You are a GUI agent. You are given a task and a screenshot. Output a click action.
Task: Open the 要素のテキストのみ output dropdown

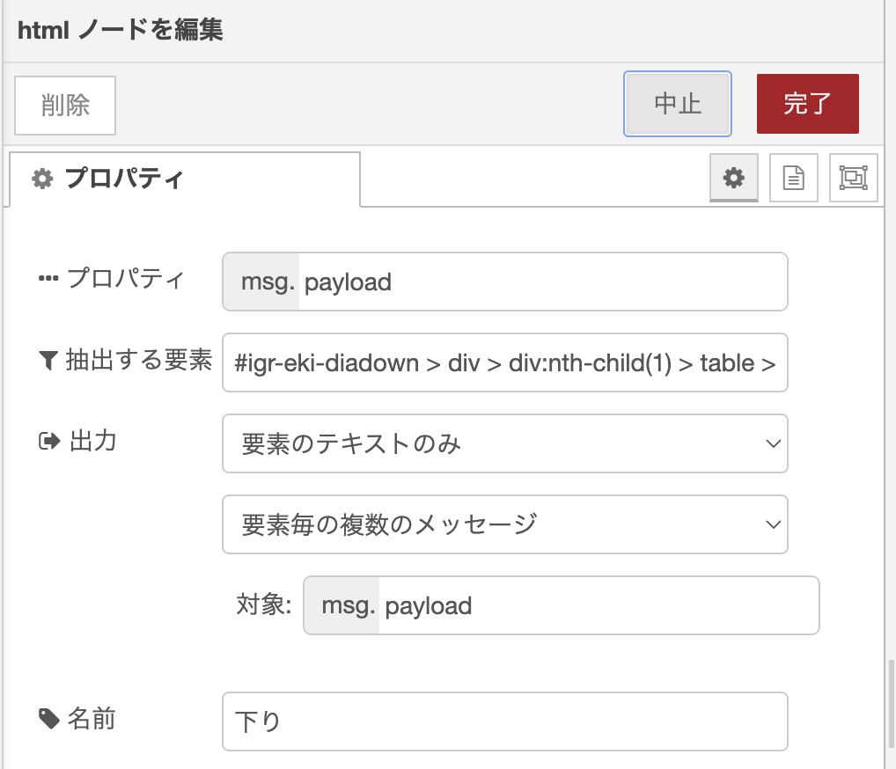click(x=505, y=443)
